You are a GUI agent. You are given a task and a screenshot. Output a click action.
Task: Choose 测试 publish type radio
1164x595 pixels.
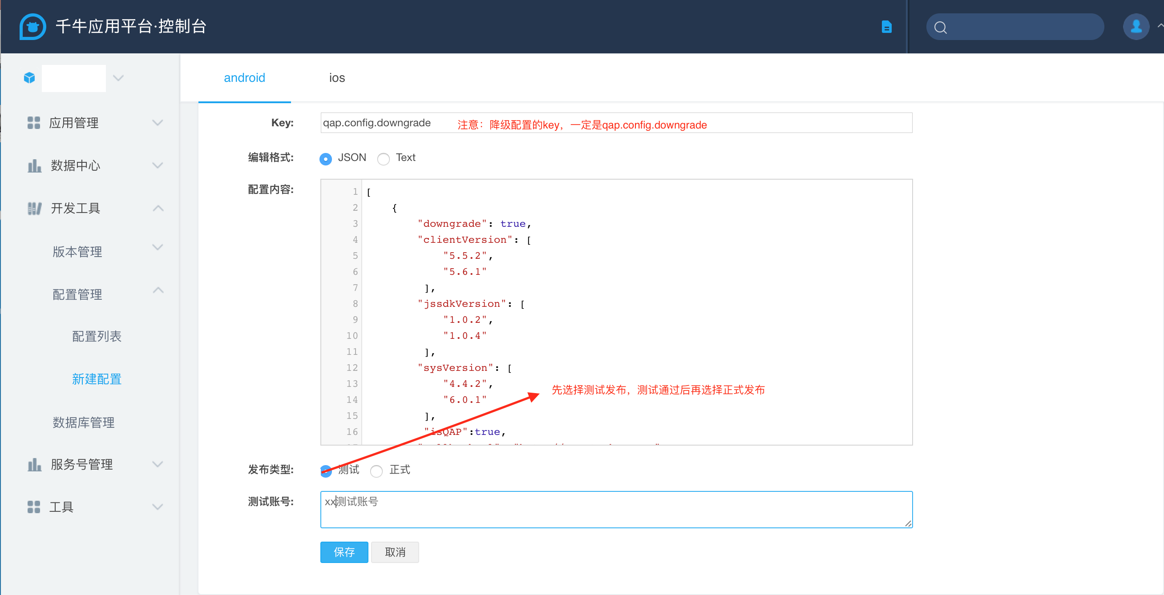(x=325, y=471)
